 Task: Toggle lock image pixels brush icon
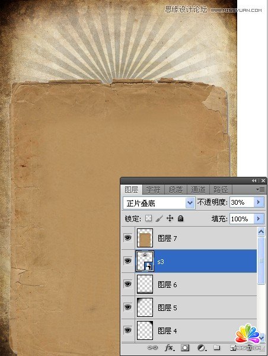[x=159, y=218]
